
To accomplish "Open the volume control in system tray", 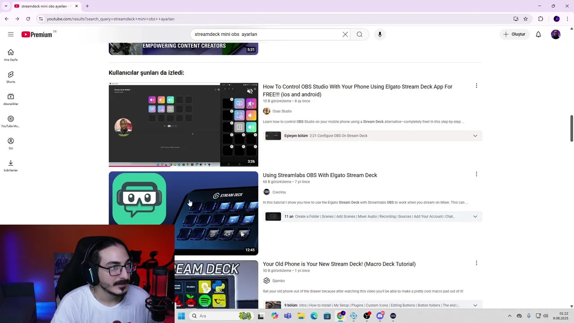I will tap(545, 316).
